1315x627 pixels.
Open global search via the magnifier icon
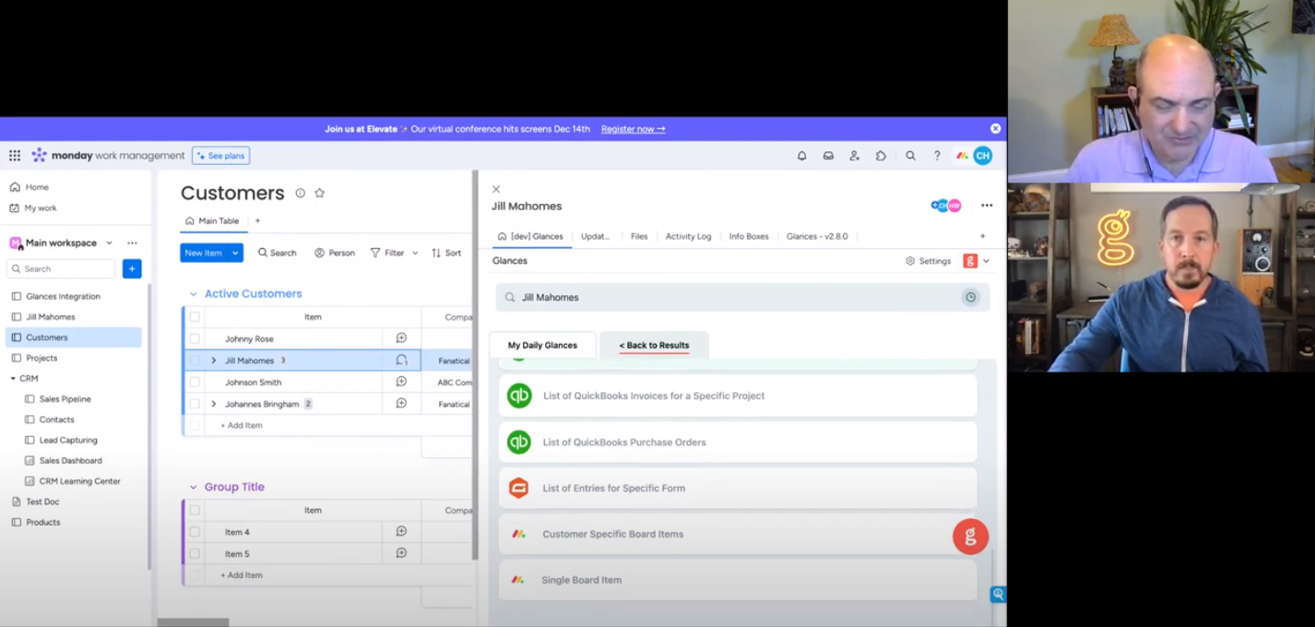tap(910, 156)
